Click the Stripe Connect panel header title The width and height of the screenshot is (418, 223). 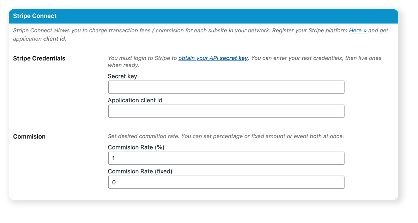coord(35,16)
